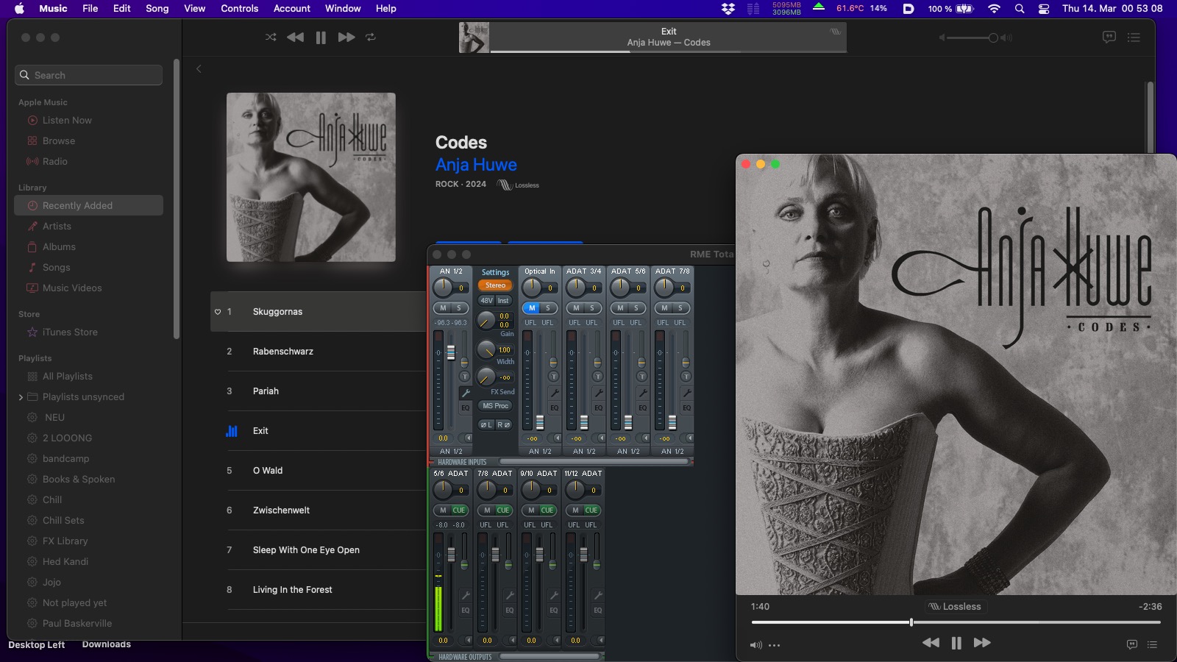Open AirPlay volume icon in mini player
The height and width of the screenshot is (662, 1177).
point(755,645)
